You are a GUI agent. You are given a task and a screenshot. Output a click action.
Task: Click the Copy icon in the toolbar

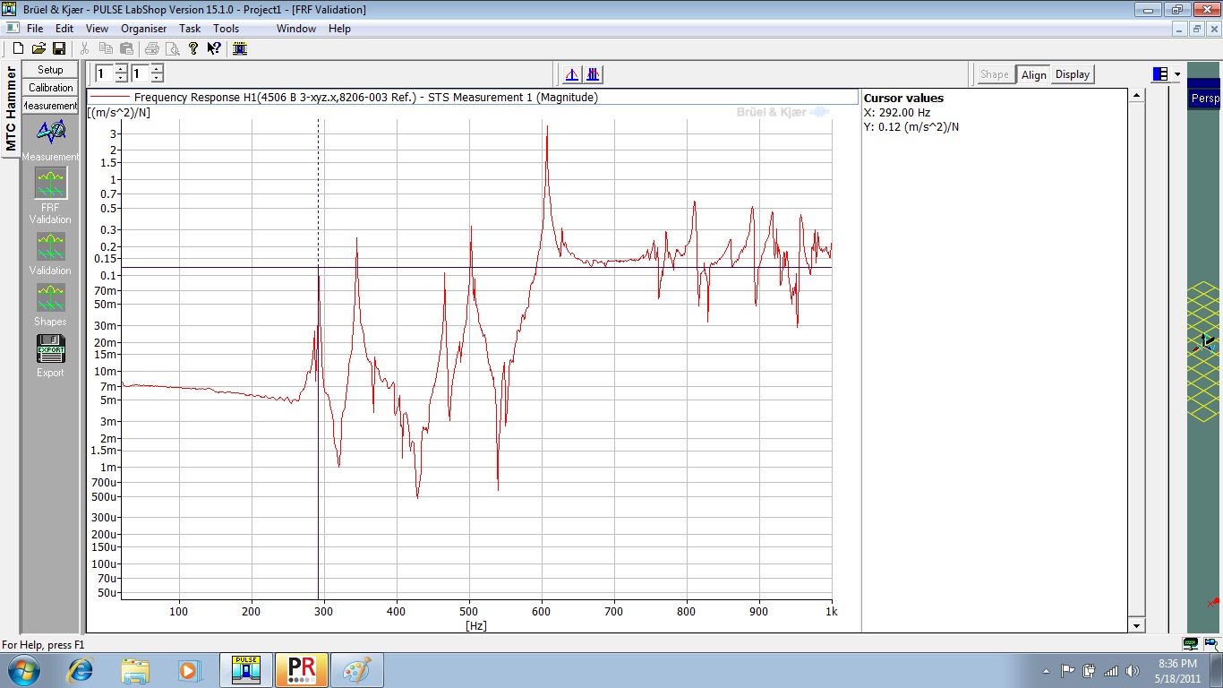click(x=106, y=48)
